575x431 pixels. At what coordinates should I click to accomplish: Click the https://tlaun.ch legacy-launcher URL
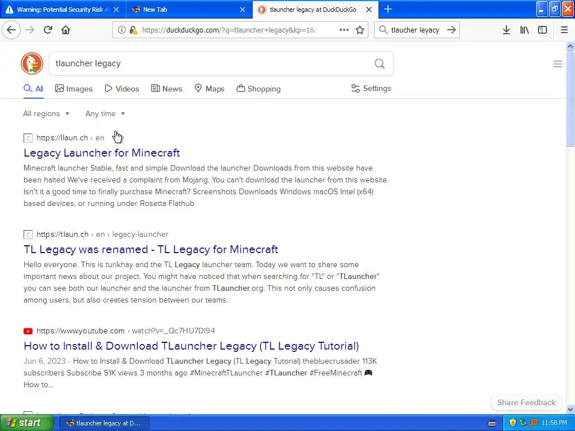[102, 234]
